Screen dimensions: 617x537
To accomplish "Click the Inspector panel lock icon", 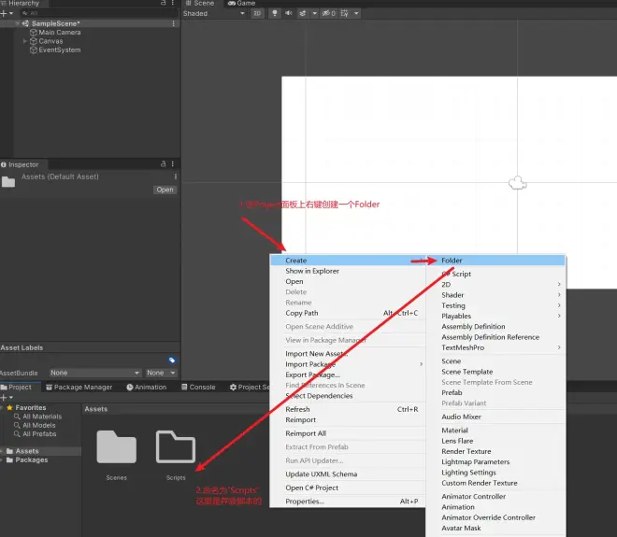I will (164, 164).
